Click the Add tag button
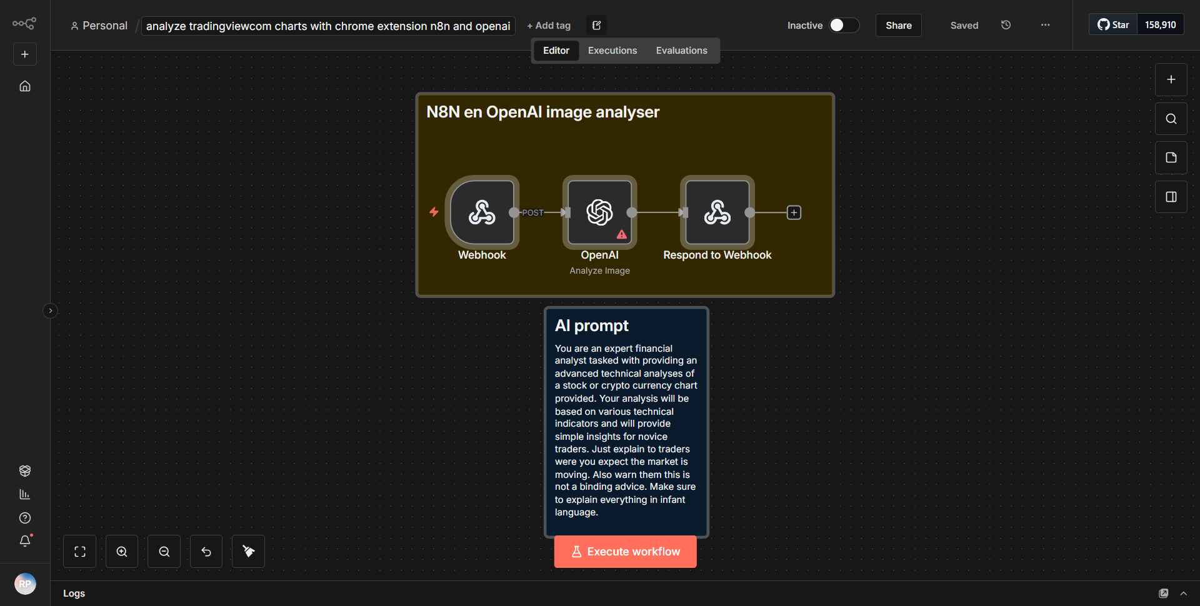Screen dimensions: 1200x606 pyautogui.click(x=549, y=26)
